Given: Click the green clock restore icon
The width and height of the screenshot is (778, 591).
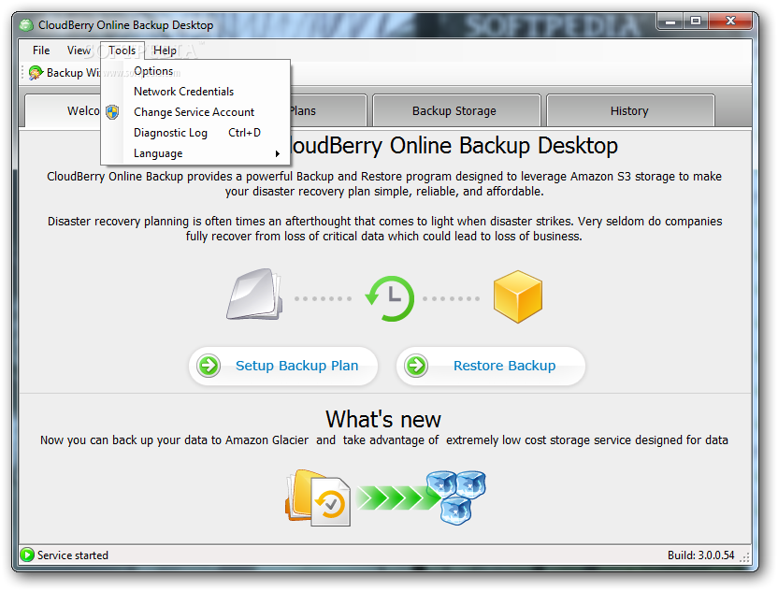Looking at the screenshot, I should click(390, 298).
